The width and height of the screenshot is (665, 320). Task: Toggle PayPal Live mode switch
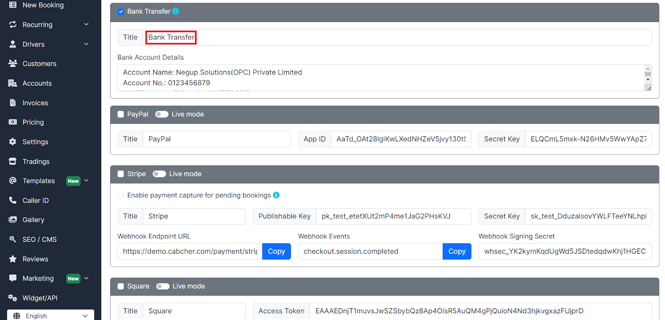162,114
